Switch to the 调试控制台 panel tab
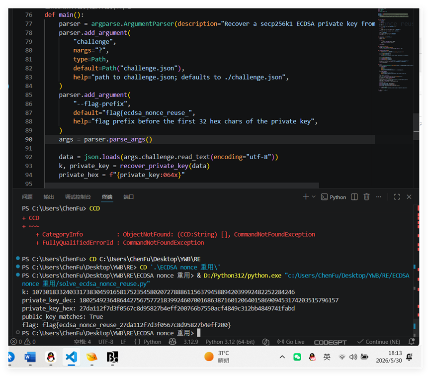Viewport: 430px width, 376px height. [78, 197]
